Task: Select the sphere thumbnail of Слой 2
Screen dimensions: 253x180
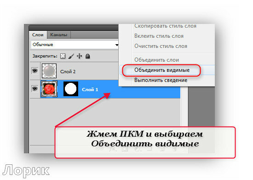Action: point(49,71)
